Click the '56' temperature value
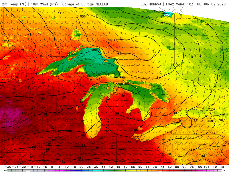Viewport: 229px width, 172px height. pos(155,52)
